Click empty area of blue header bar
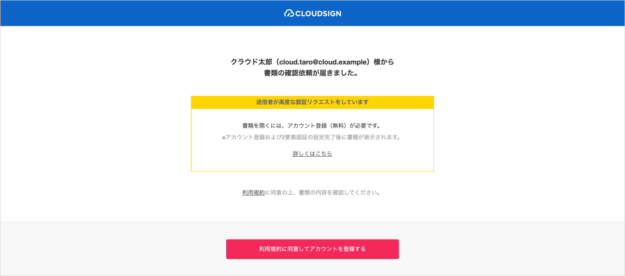The width and height of the screenshot is (625, 276). click(x=130, y=13)
